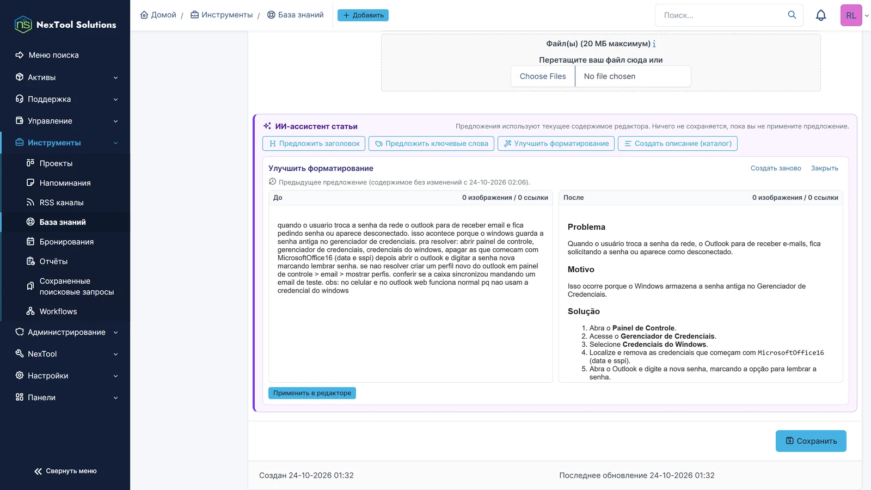Screen dimensions: 871x490
Task: Click the Закрыть link
Action: point(825,168)
